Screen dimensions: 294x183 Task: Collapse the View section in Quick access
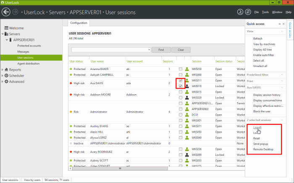(x=282, y=31)
